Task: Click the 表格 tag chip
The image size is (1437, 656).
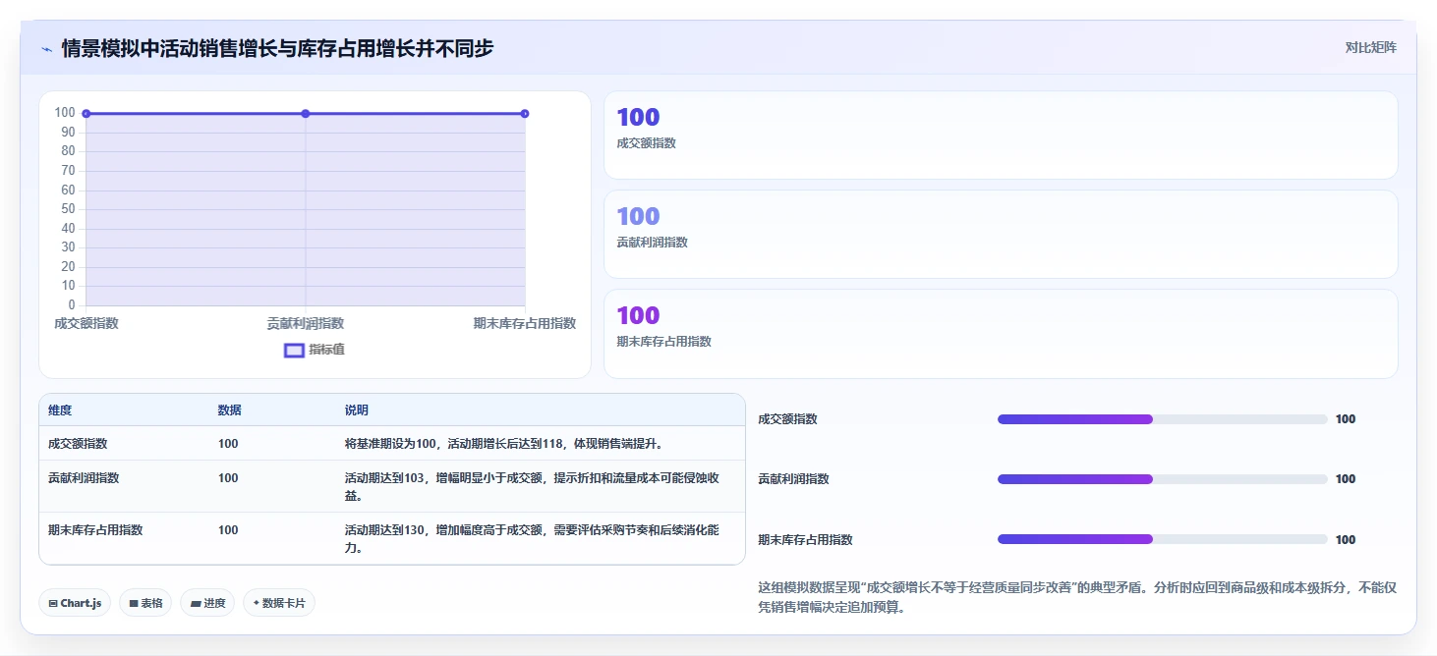Action: pos(145,603)
